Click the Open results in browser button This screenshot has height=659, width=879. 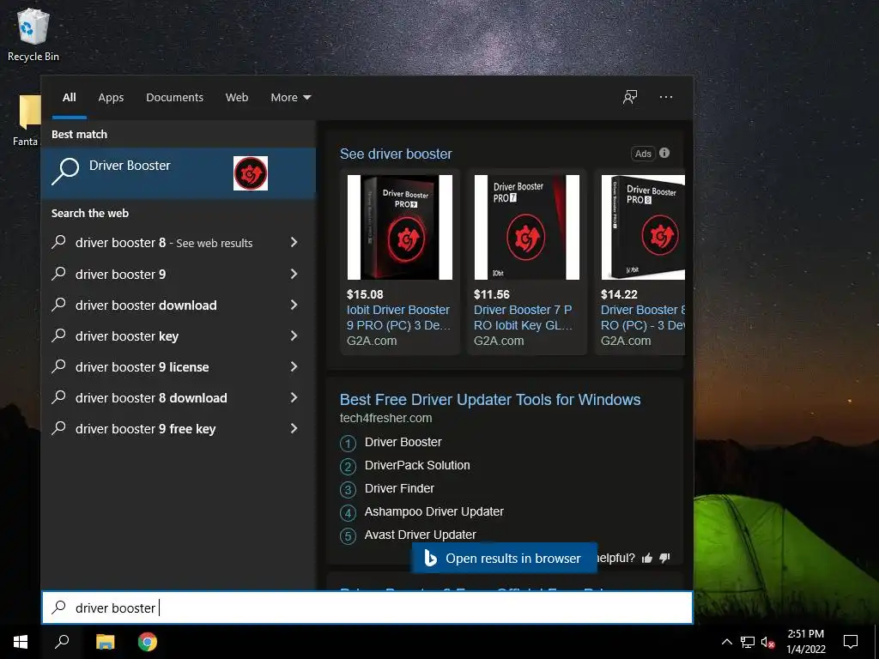coord(505,558)
